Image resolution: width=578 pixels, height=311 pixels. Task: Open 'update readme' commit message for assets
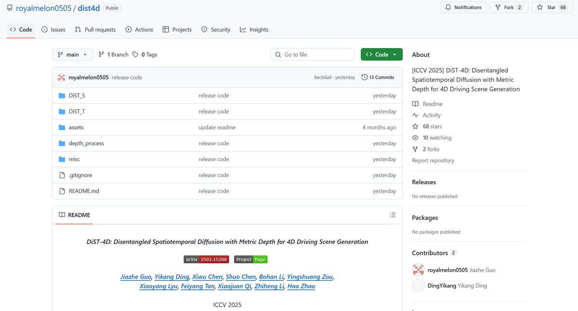(x=217, y=127)
